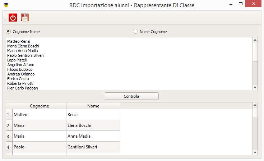Click the Matteo cell in Cognome column
The image size is (264, 161).
click(x=40, y=115)
